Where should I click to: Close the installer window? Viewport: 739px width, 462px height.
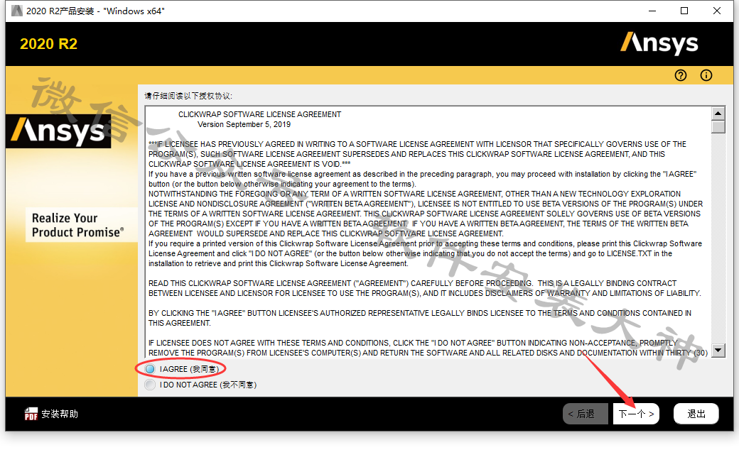pos(717,11)
